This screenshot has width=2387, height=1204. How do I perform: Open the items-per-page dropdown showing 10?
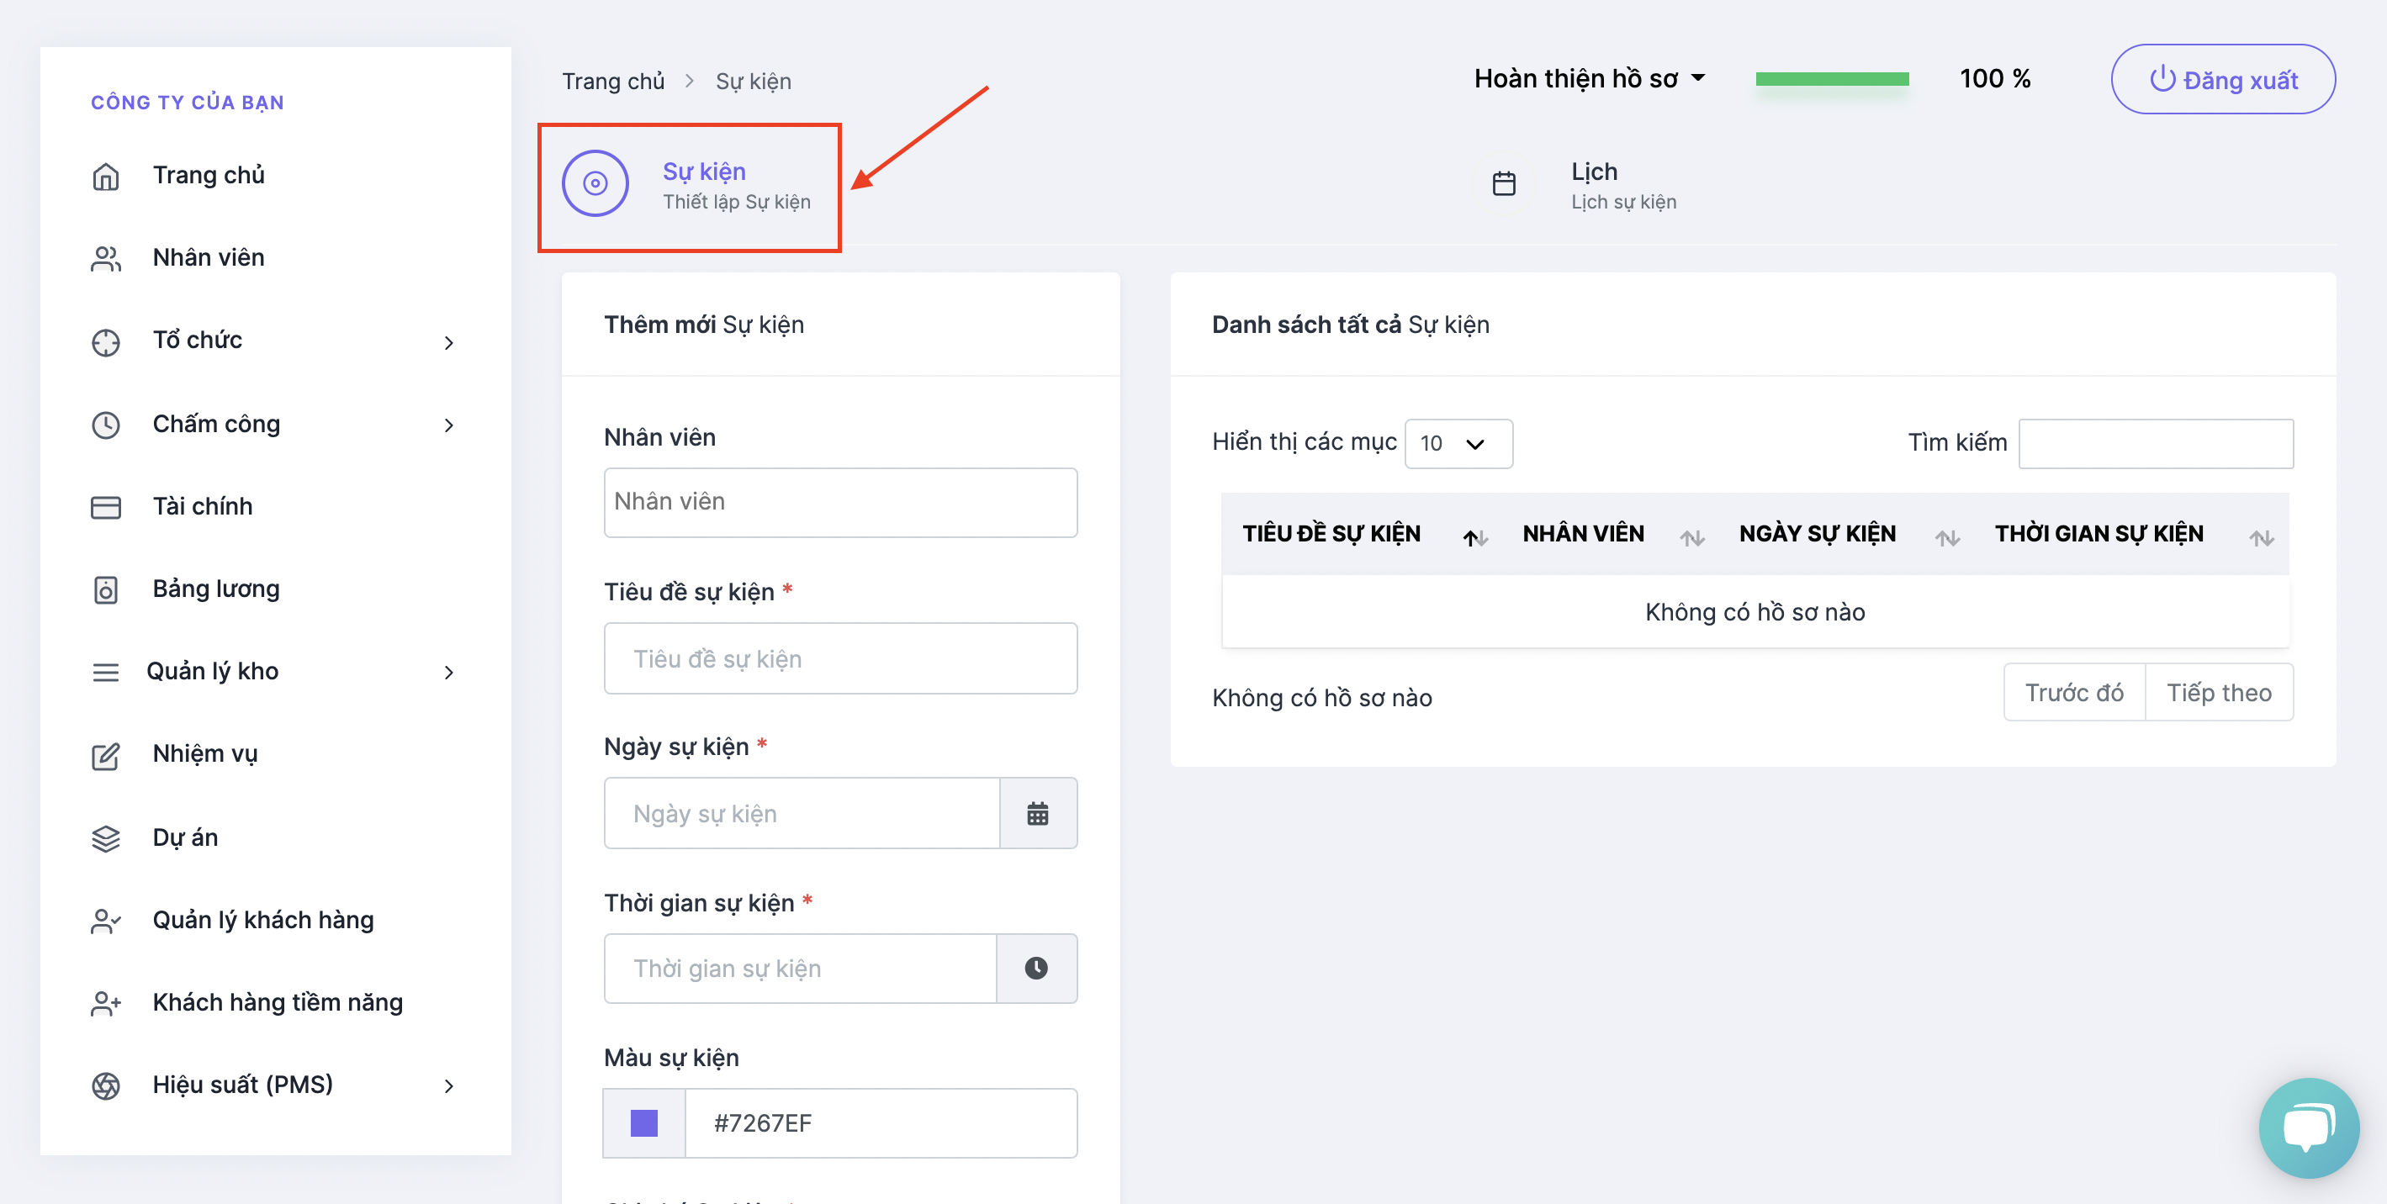click(1458, 443)
